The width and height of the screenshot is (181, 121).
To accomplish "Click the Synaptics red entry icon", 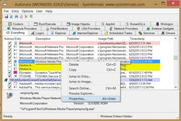I will (15, 73).
